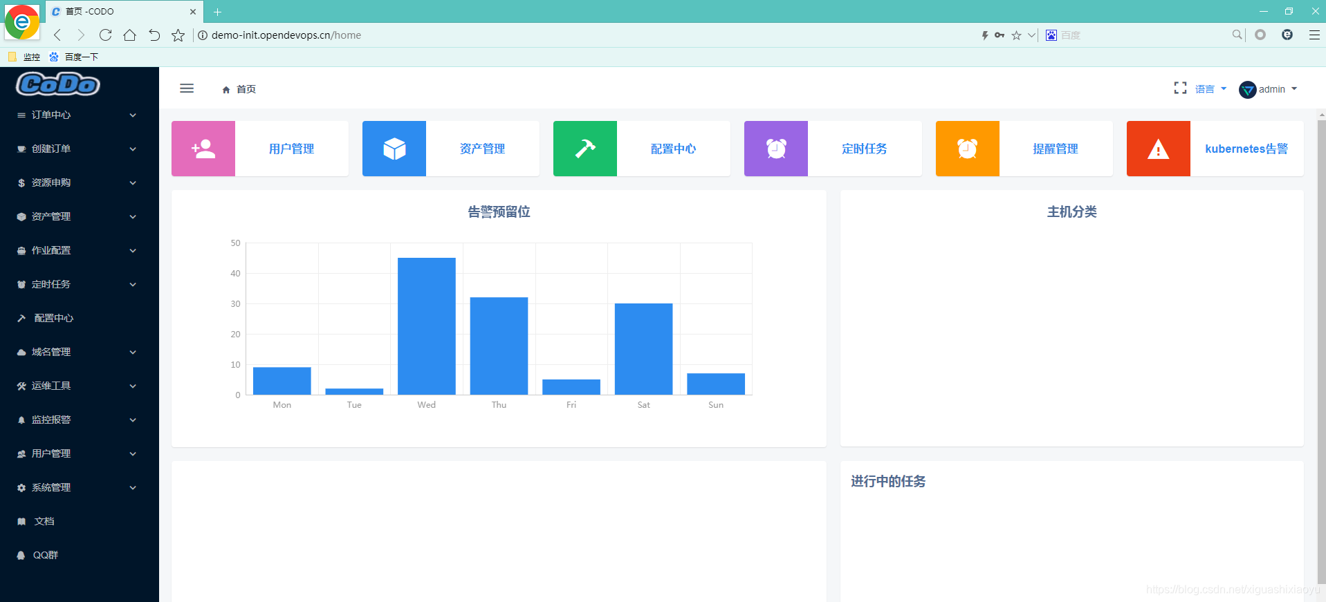Click the Sat bar in chart
1326x602 pixels.
643,349
